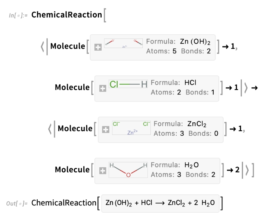Click the ZnCl2 ion structure thumbnail
Screen dimensions: 262x218
(x=131, y=128)
